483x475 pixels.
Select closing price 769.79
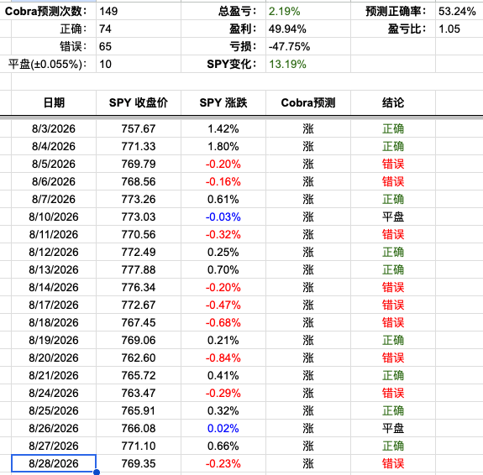[139, 164]
